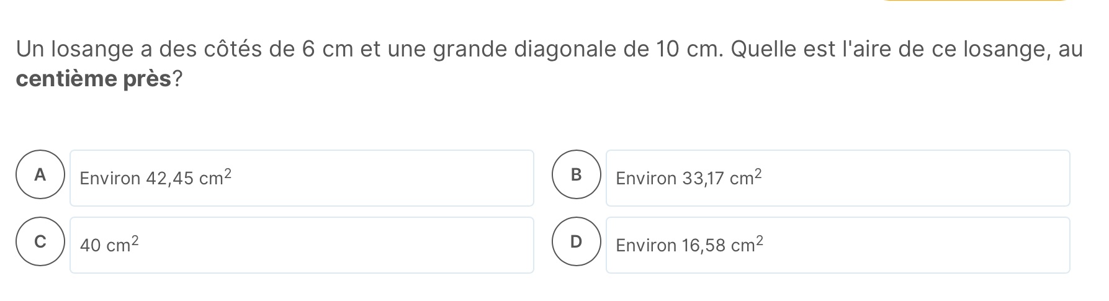Click the number "16,58" in option D
The height and width of the screenshot is (301, 1109).
tap(704, 246)
